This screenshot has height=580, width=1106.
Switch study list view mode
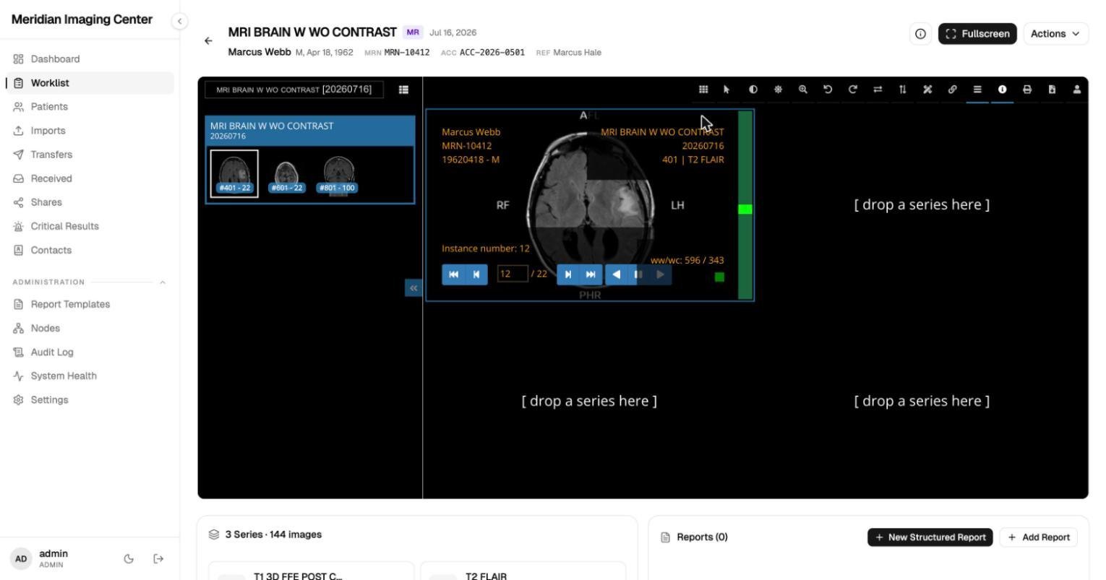[x=403, y=90]
